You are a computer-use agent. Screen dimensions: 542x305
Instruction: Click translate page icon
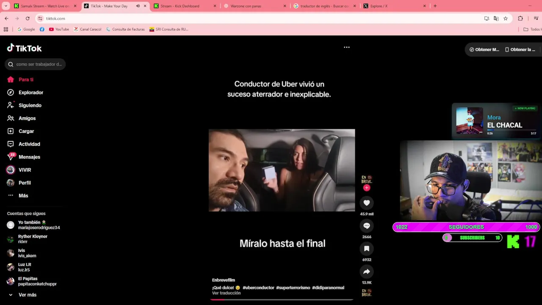point(496,19)
